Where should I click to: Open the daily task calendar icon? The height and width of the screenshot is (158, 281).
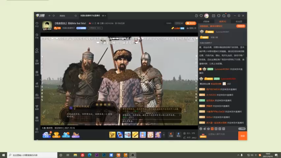214,15
